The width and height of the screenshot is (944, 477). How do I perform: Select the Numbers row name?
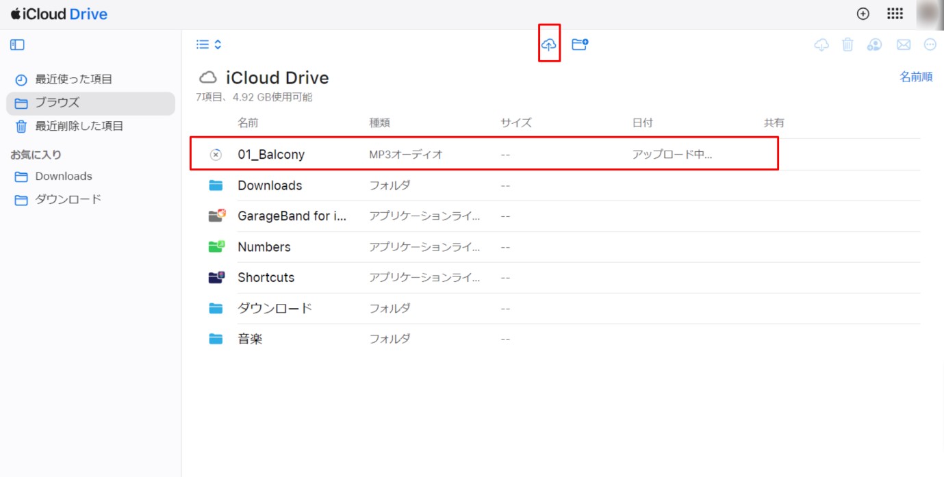pyautogui.click(x=264, y=247)
